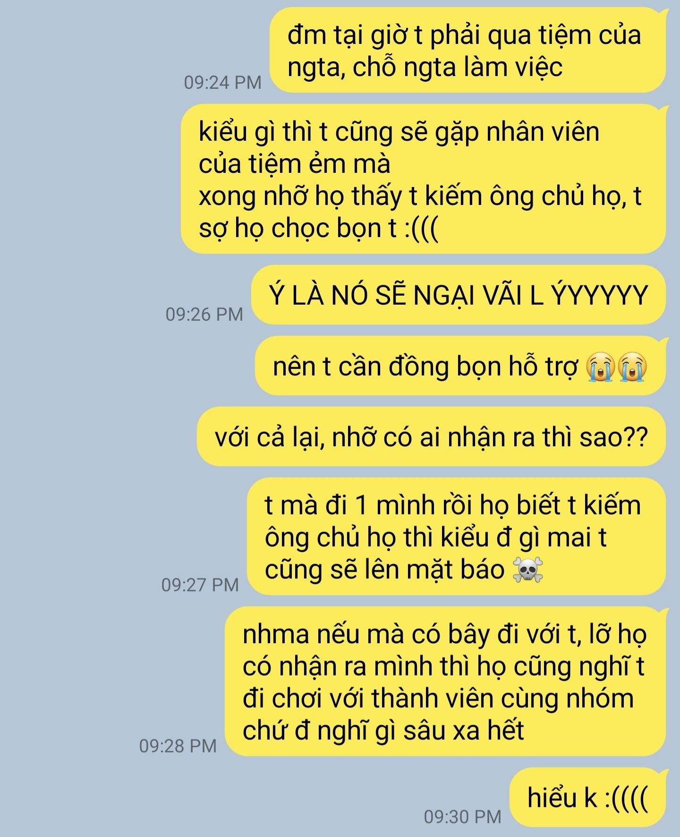
Task: Select the "nên t cần đồng bọn hỗ trợ" bubble
Action: (460, 366)
